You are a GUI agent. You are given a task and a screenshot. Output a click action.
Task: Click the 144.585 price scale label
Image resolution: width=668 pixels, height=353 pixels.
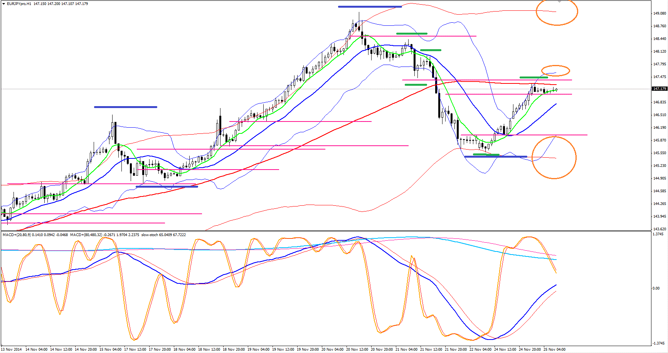click(660, 191)
